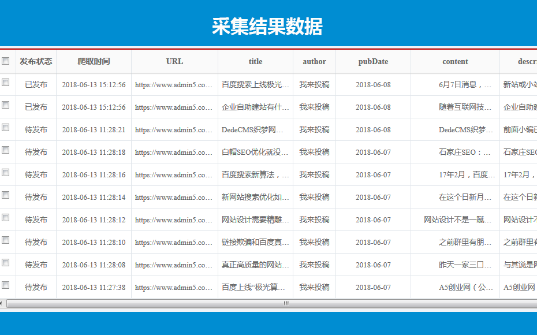
Task: Toggle the select-all checkbox in the table header
Action: coord(7,61)
